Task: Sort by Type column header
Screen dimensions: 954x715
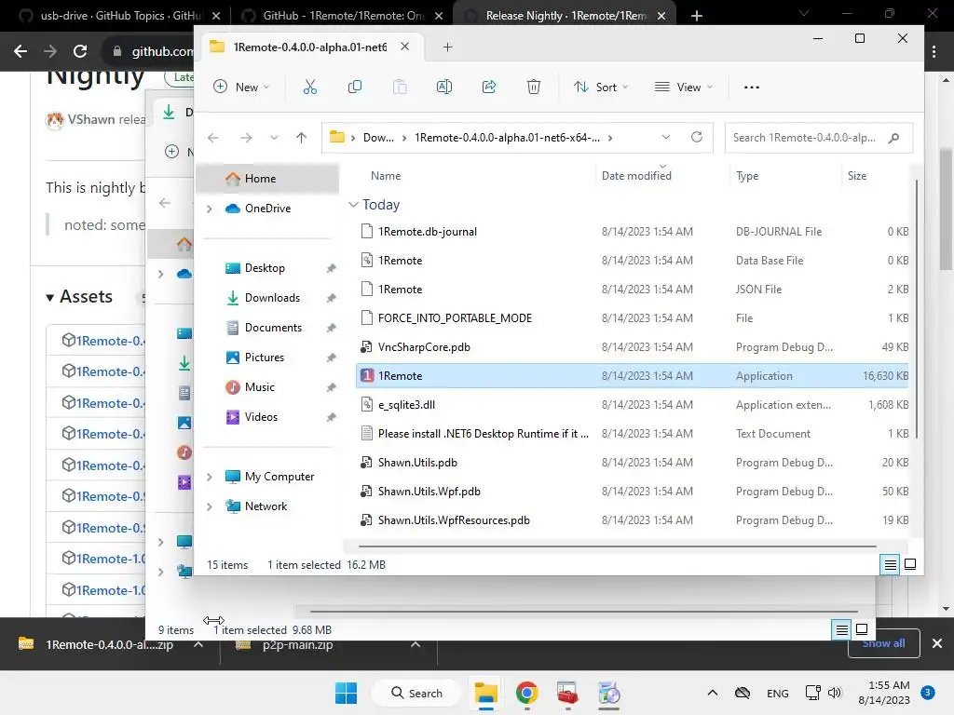Action: coord(747,176)
